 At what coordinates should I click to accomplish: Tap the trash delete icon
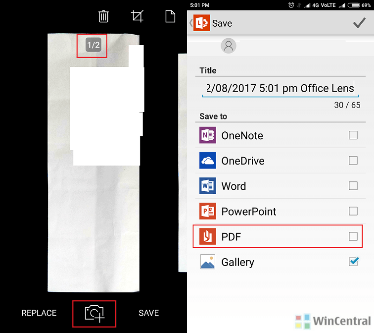pos(103,16)
